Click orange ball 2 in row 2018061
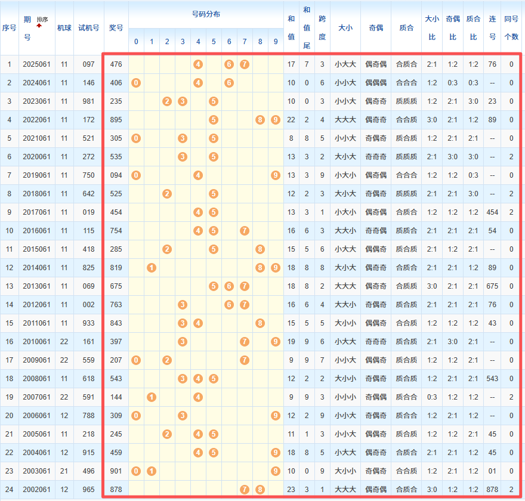This screenshot has height=501, width=525. pos(167,194)
